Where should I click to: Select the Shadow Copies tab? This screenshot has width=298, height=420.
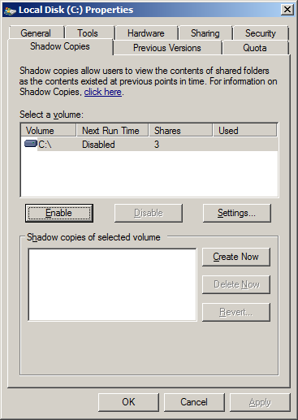60,46
